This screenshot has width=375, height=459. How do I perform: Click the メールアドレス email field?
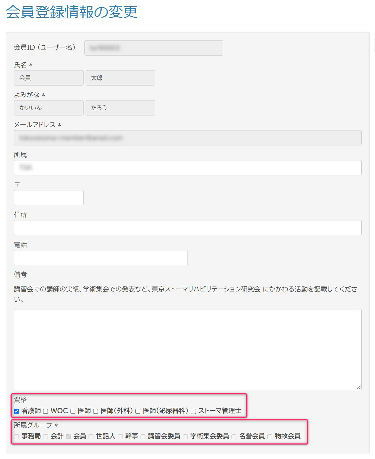click(187, 138)
